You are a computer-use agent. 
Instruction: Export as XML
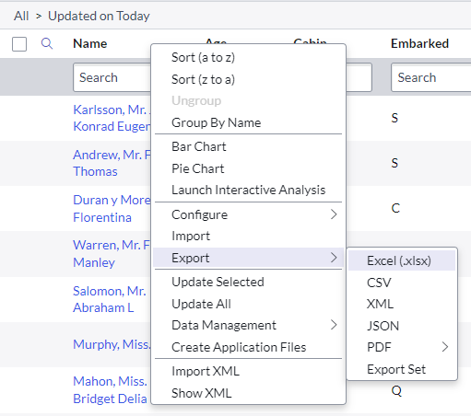402,304
